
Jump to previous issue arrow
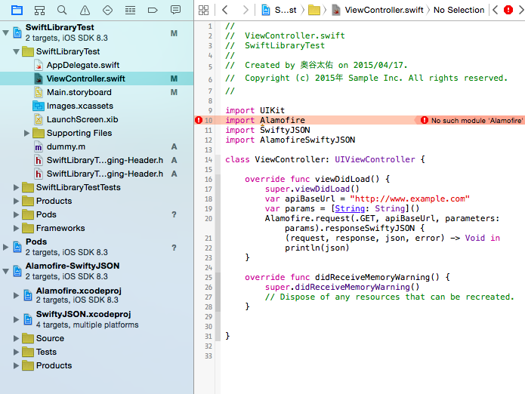(496, 10)
